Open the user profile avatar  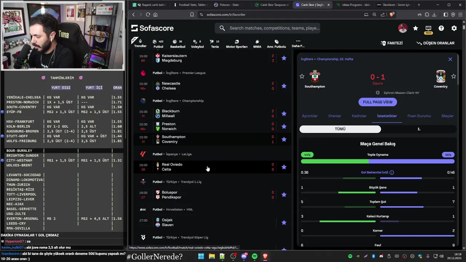[x=403, y=28]
